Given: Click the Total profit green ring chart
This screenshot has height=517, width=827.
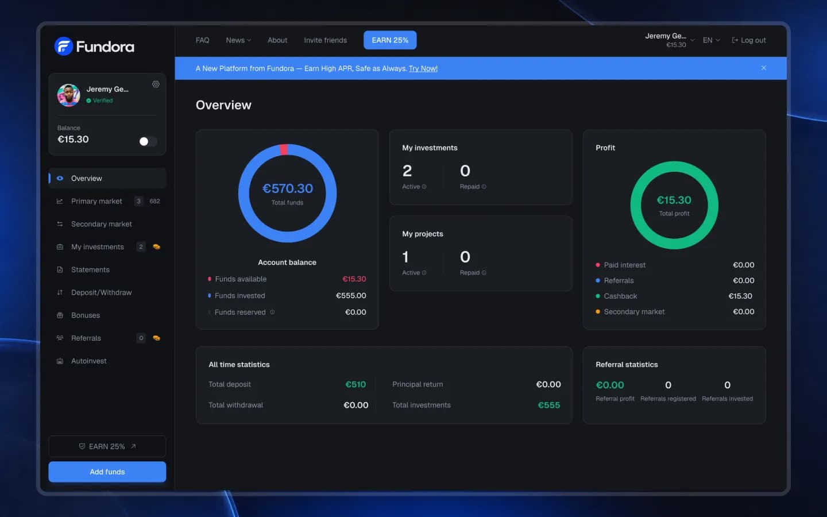Looking at the screenshot, I should pyautogui.click(x=674, y=205).
